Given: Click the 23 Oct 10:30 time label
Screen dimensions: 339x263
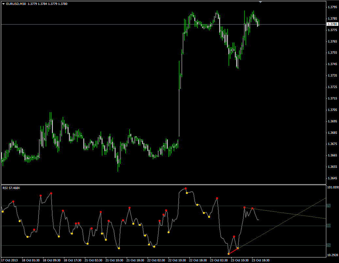Looking at the screenshot, I should (x=240, y=260).
